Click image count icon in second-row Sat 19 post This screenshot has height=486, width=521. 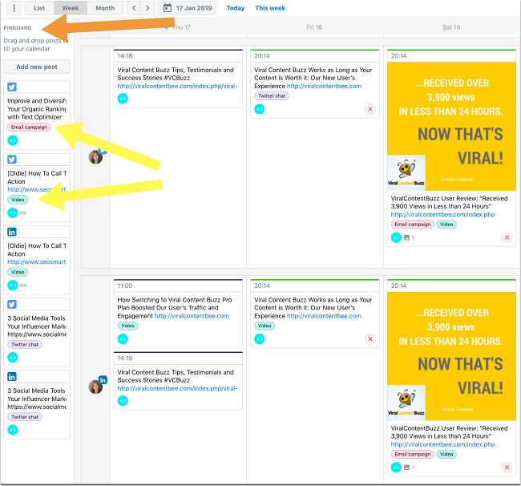coord(406,468)
